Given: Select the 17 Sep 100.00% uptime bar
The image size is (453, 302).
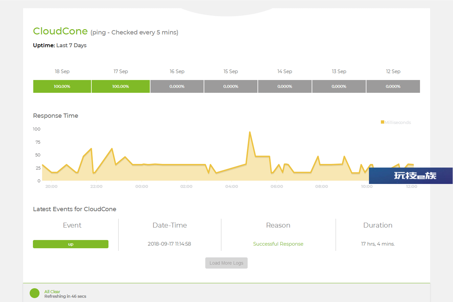Looking at the screenshot, I should tap(120, 87).
